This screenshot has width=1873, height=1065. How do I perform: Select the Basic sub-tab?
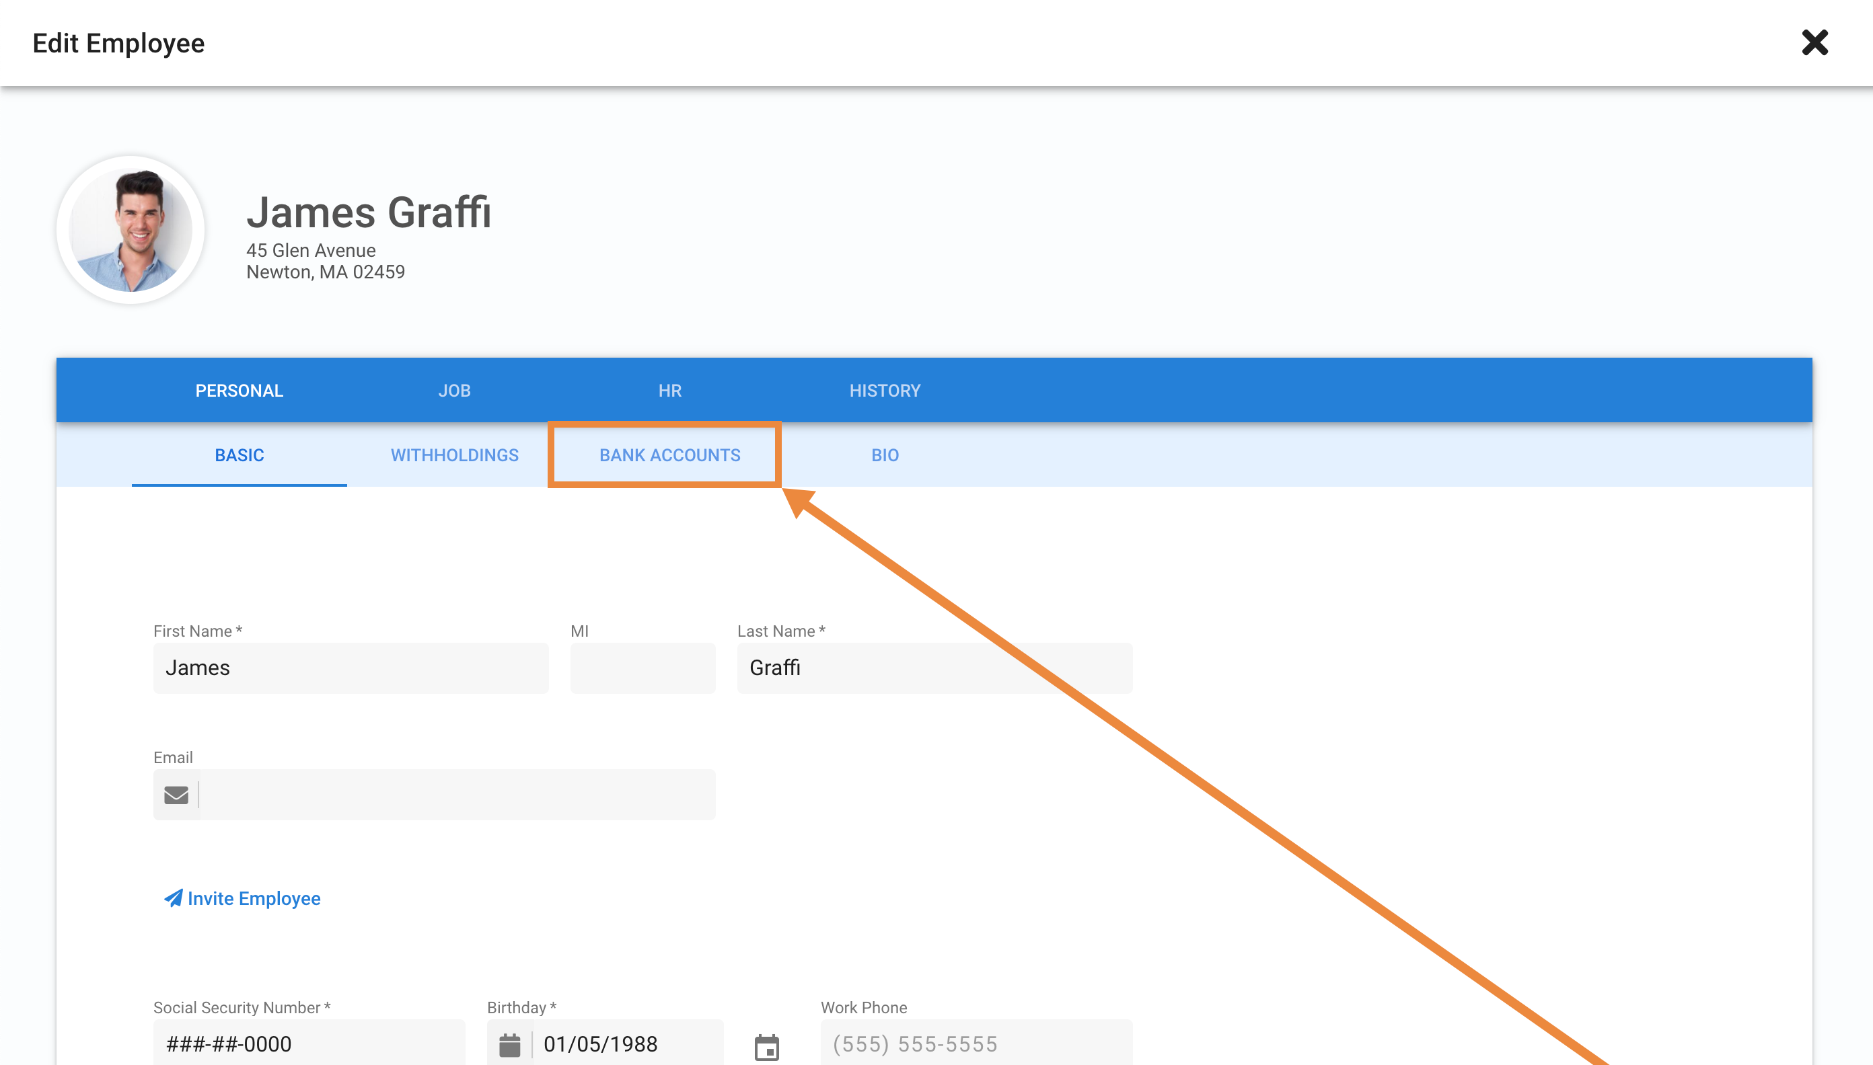tap(239, 455)
